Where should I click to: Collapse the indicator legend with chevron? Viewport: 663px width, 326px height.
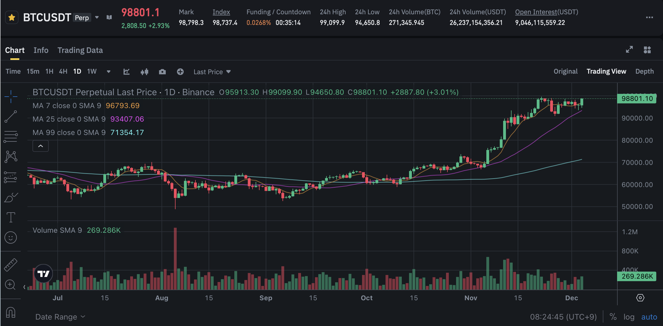coord(41,146)
